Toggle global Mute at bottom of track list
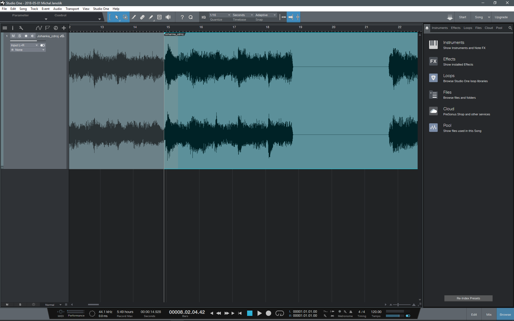Viewport: 514px width, 321px height. click(7, 304)
